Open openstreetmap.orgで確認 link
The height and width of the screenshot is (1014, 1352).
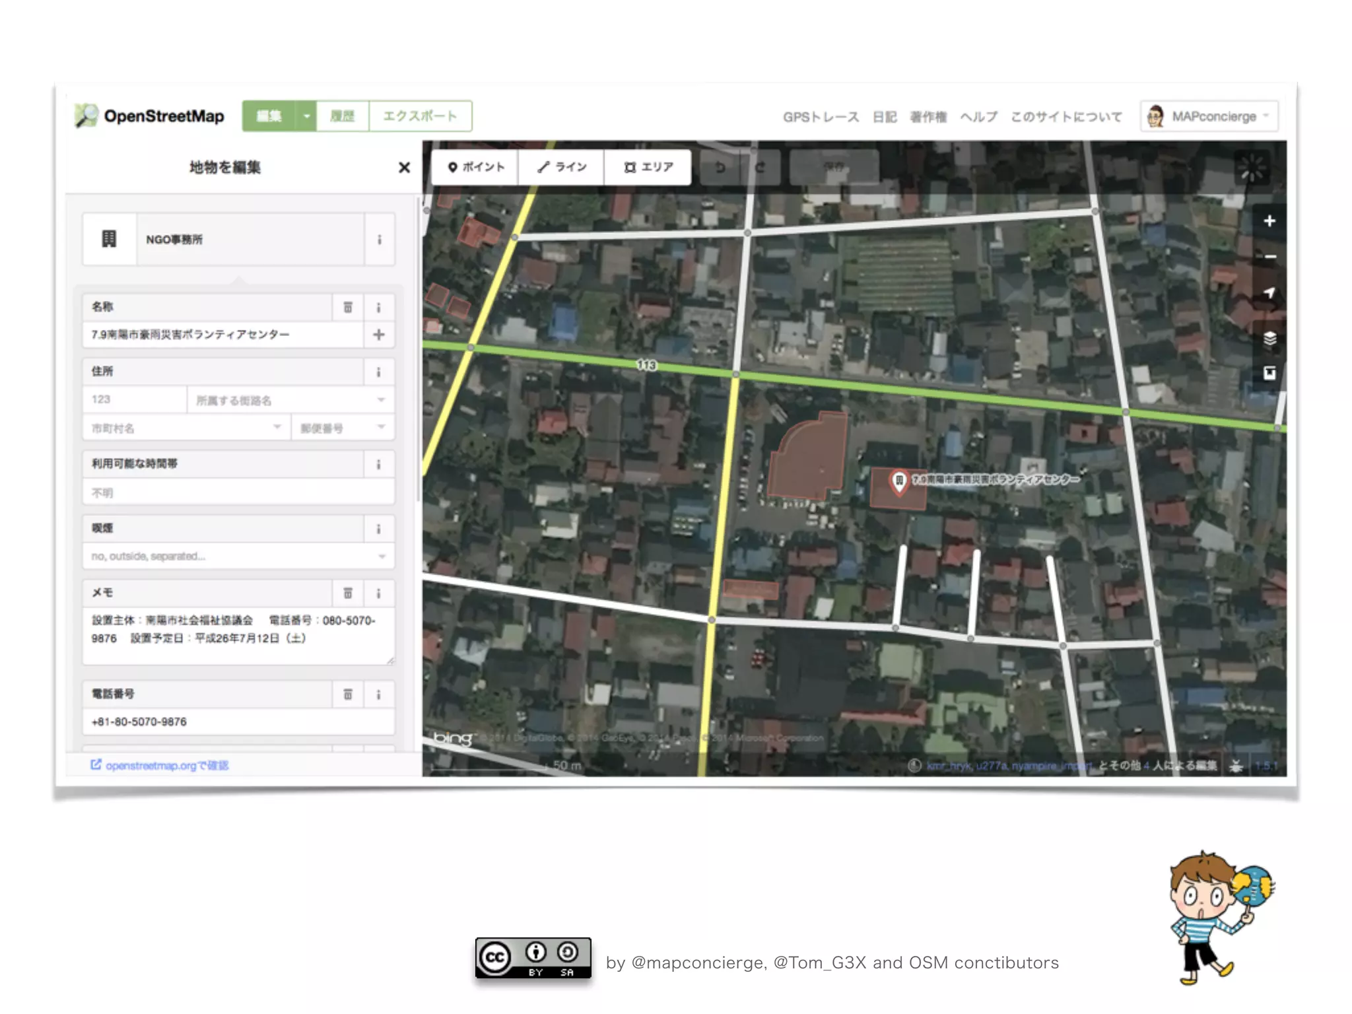pyautogui.click(x=159, y=765)
